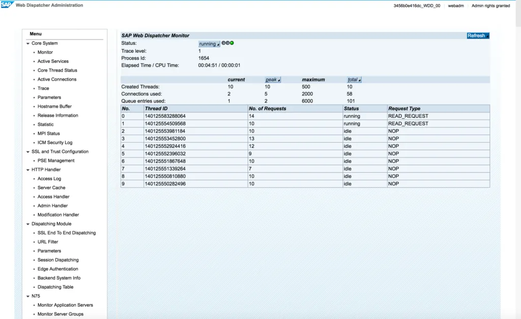Select thread row with ID 140125583288064
The width and height of the screenshot is (521, 319).
coord(165,116)
